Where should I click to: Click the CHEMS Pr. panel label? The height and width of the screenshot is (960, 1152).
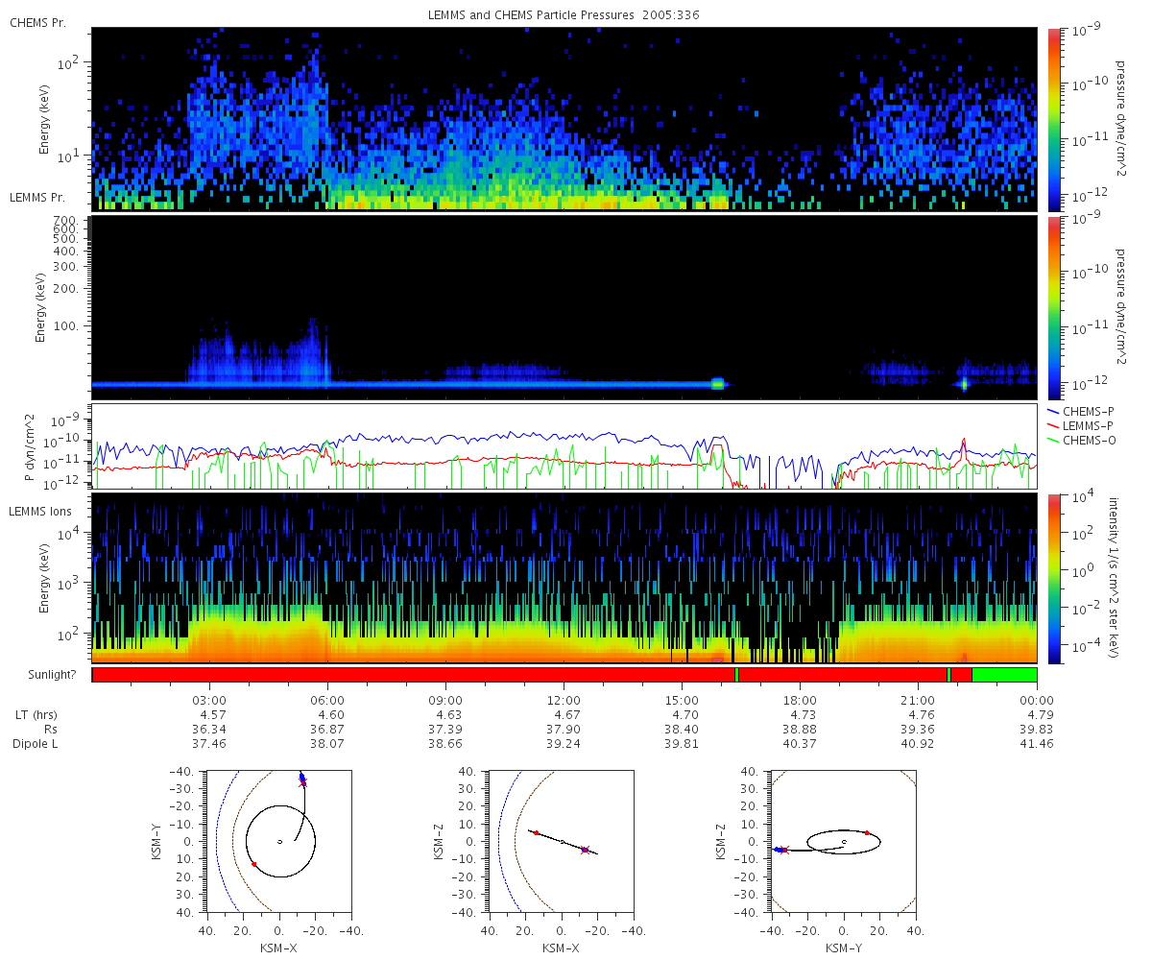coord(37,23)
